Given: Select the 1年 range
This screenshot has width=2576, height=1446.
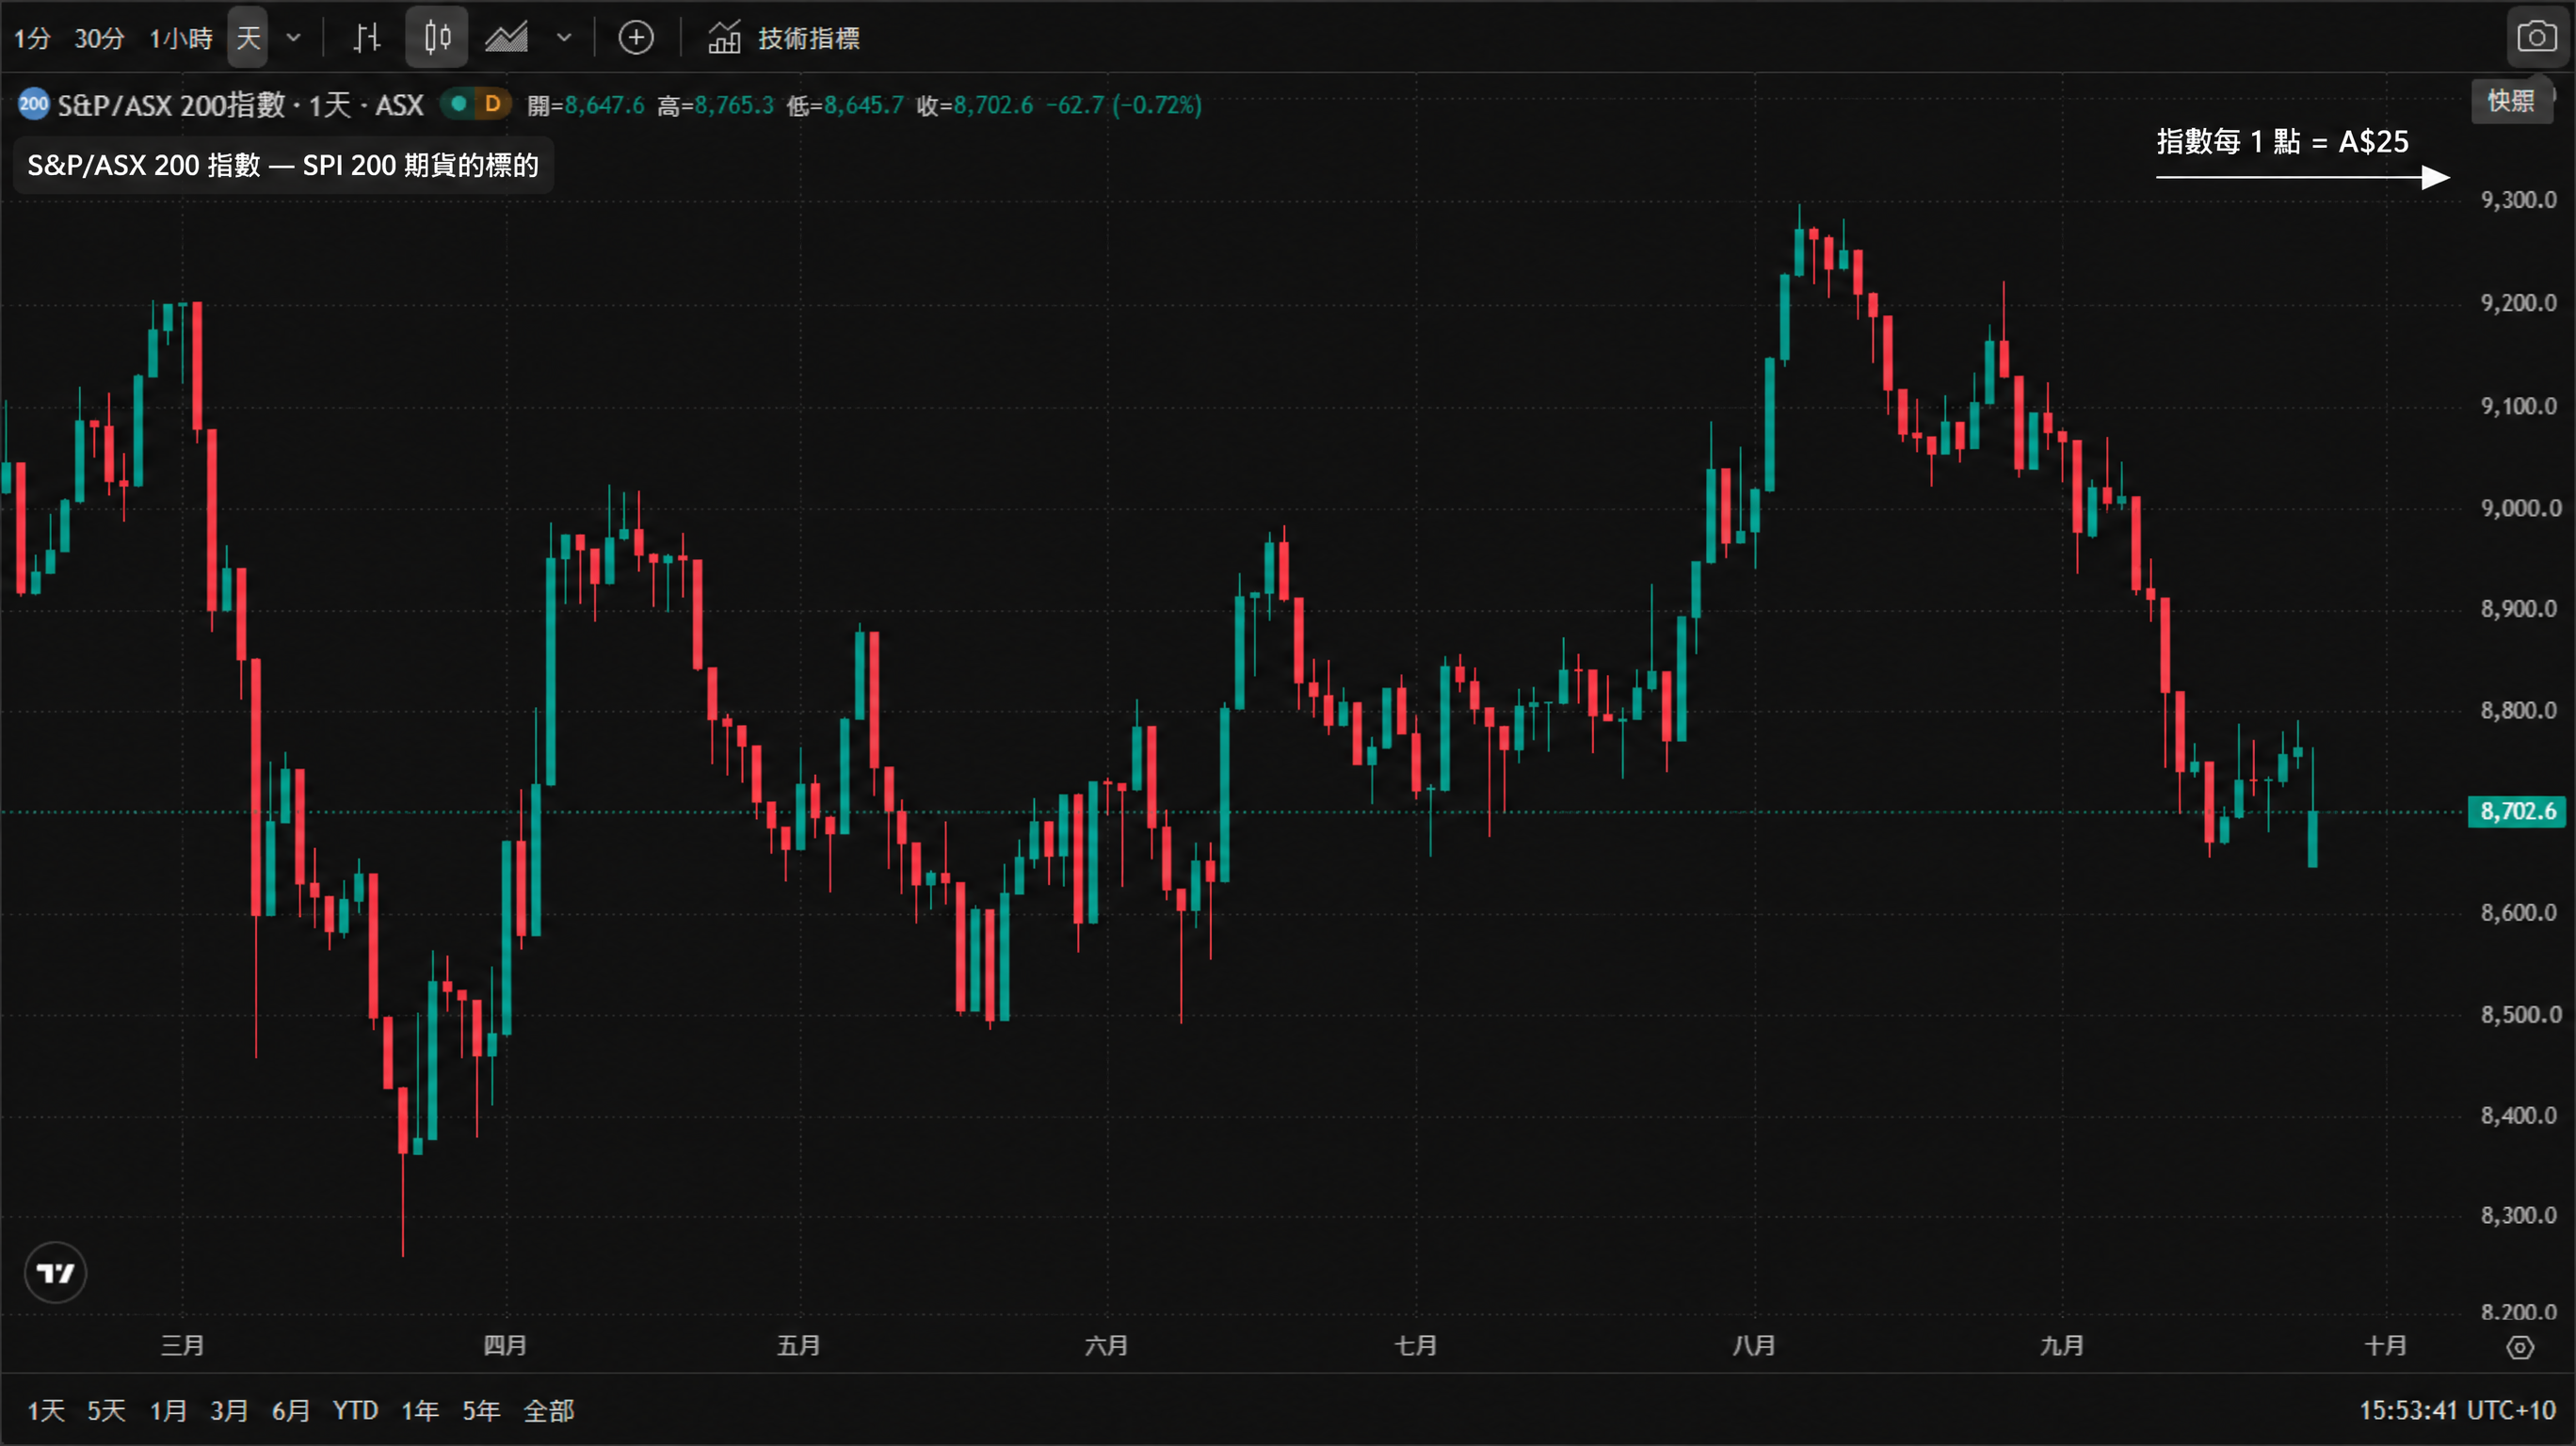Looking at the screenshot, I should pos(420,1411).
